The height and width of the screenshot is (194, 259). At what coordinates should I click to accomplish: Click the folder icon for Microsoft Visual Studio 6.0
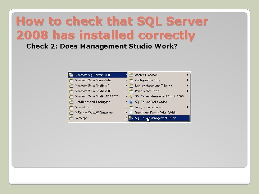(x=71, y=86)
